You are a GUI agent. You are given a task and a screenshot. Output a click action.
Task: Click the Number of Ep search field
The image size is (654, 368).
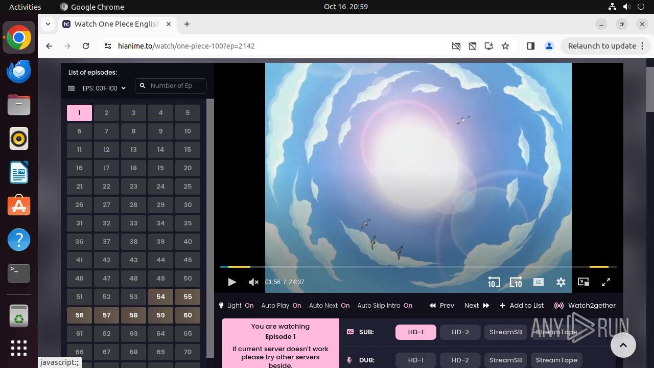(171, 86)
